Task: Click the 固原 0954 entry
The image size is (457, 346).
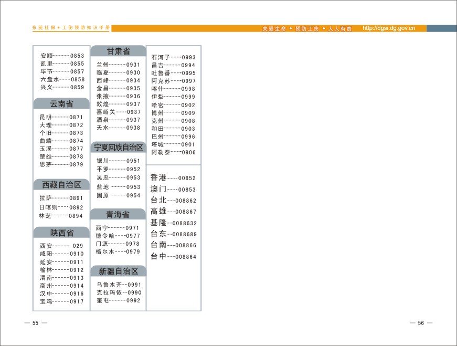Action: [119, 195]
